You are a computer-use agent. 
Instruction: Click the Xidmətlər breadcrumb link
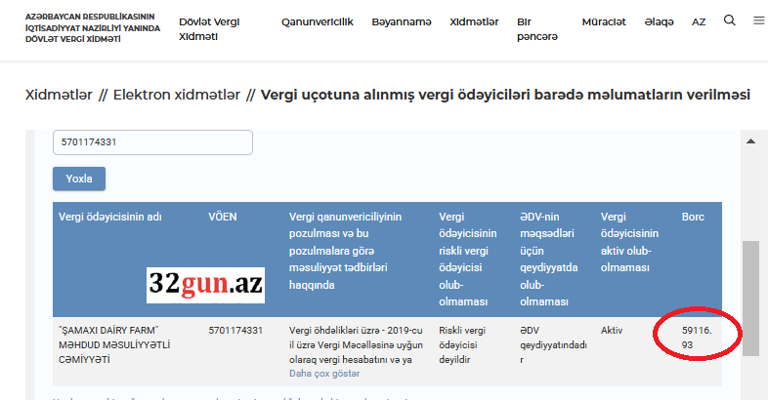click(59, 95)
